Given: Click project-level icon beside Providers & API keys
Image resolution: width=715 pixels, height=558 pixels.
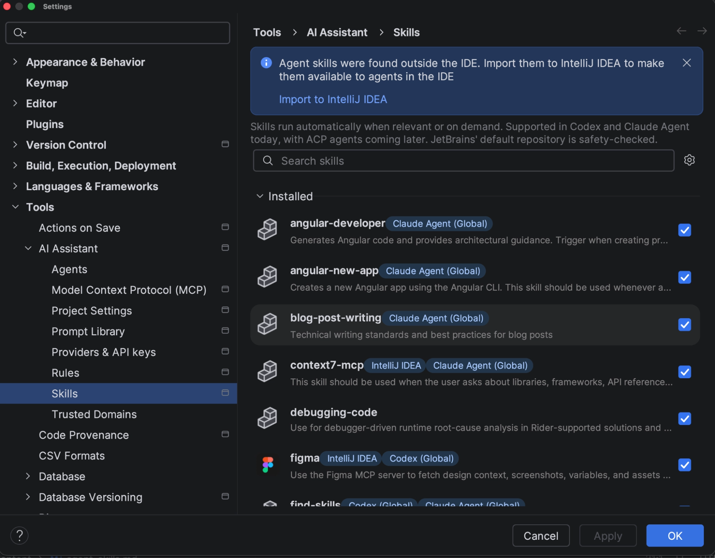Looking at the screenshot, I should tap(225, 351).
